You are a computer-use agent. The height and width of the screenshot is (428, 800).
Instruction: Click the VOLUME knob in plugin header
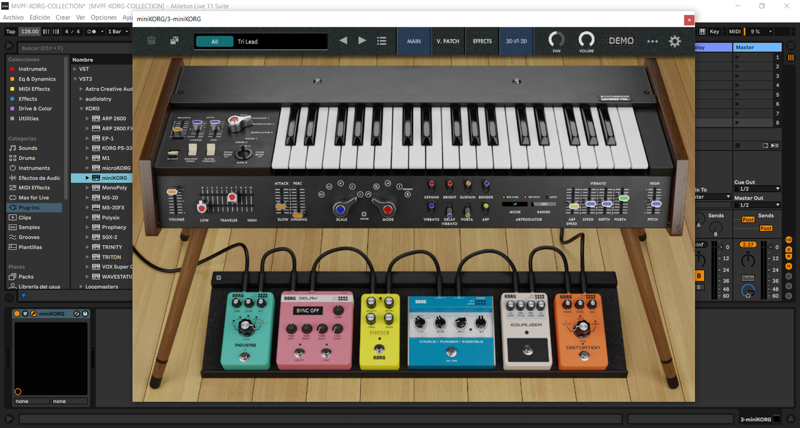(x=586, y=39)
